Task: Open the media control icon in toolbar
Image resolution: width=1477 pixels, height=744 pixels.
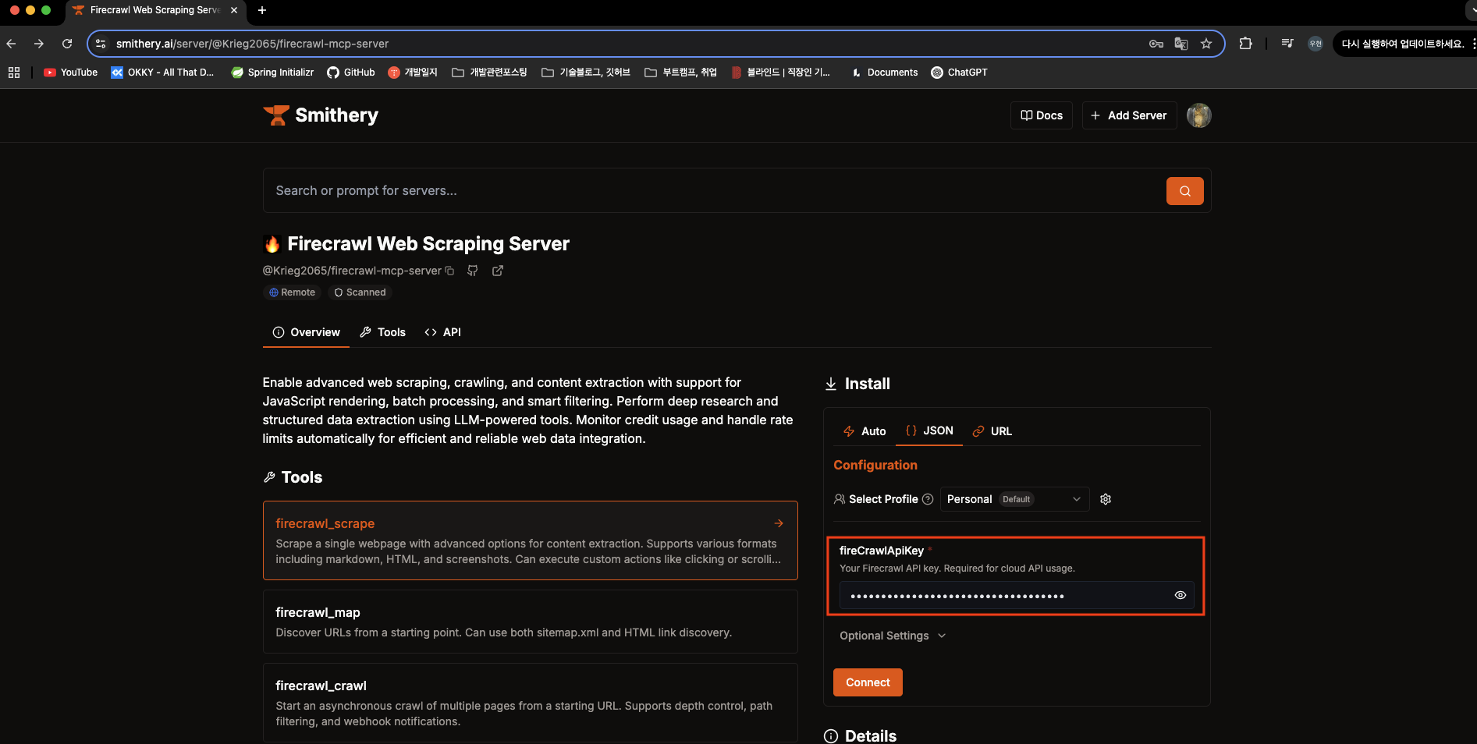Action: pos(1287,44)
